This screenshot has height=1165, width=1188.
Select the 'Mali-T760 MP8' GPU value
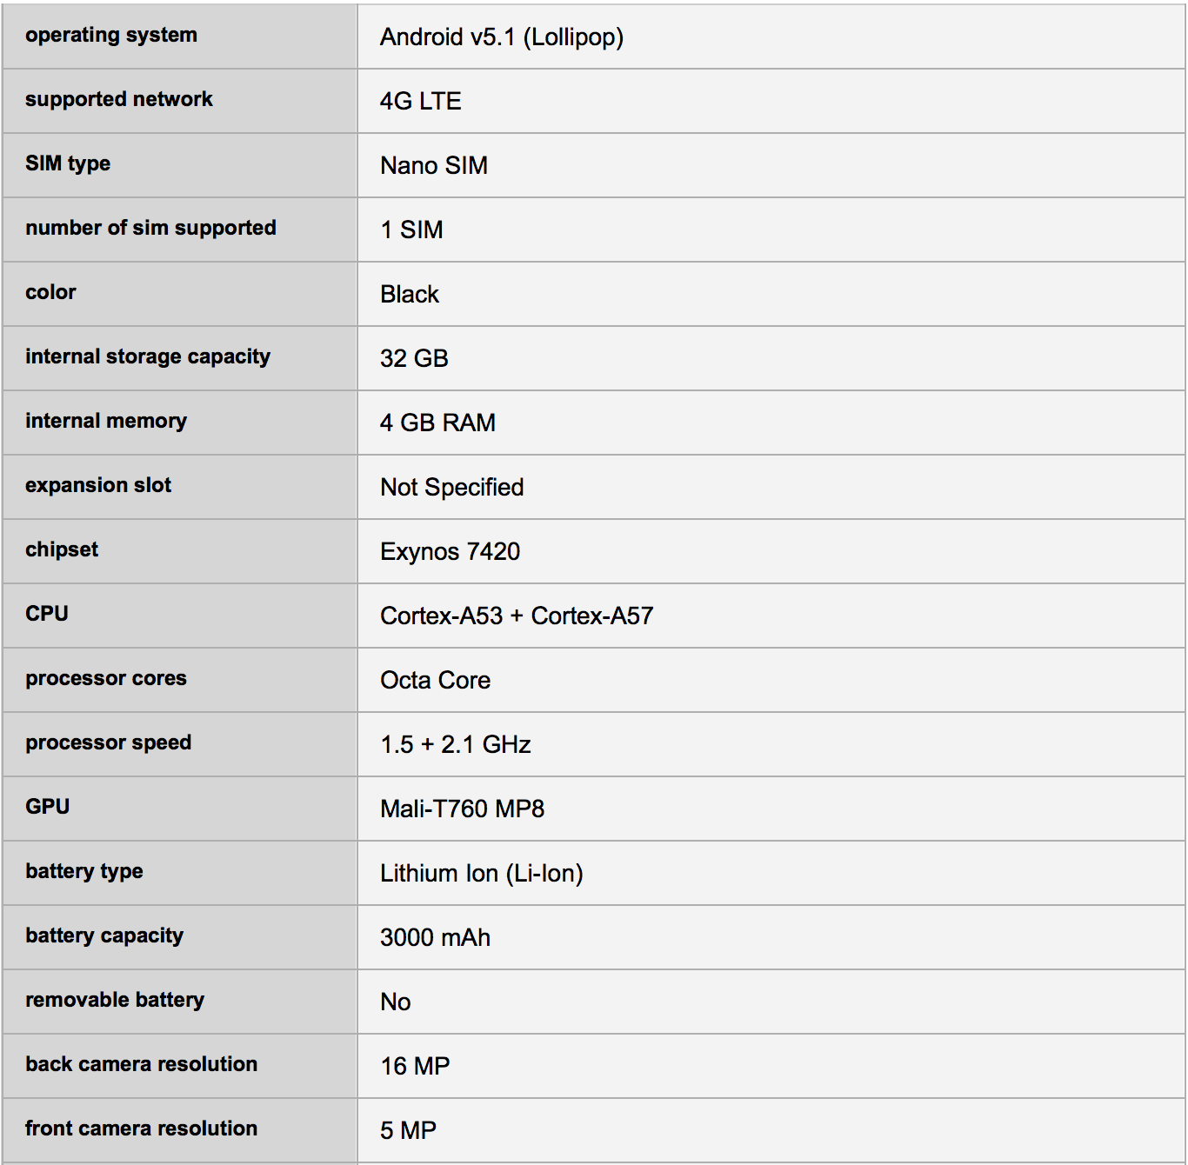click(x=462, y=809)
